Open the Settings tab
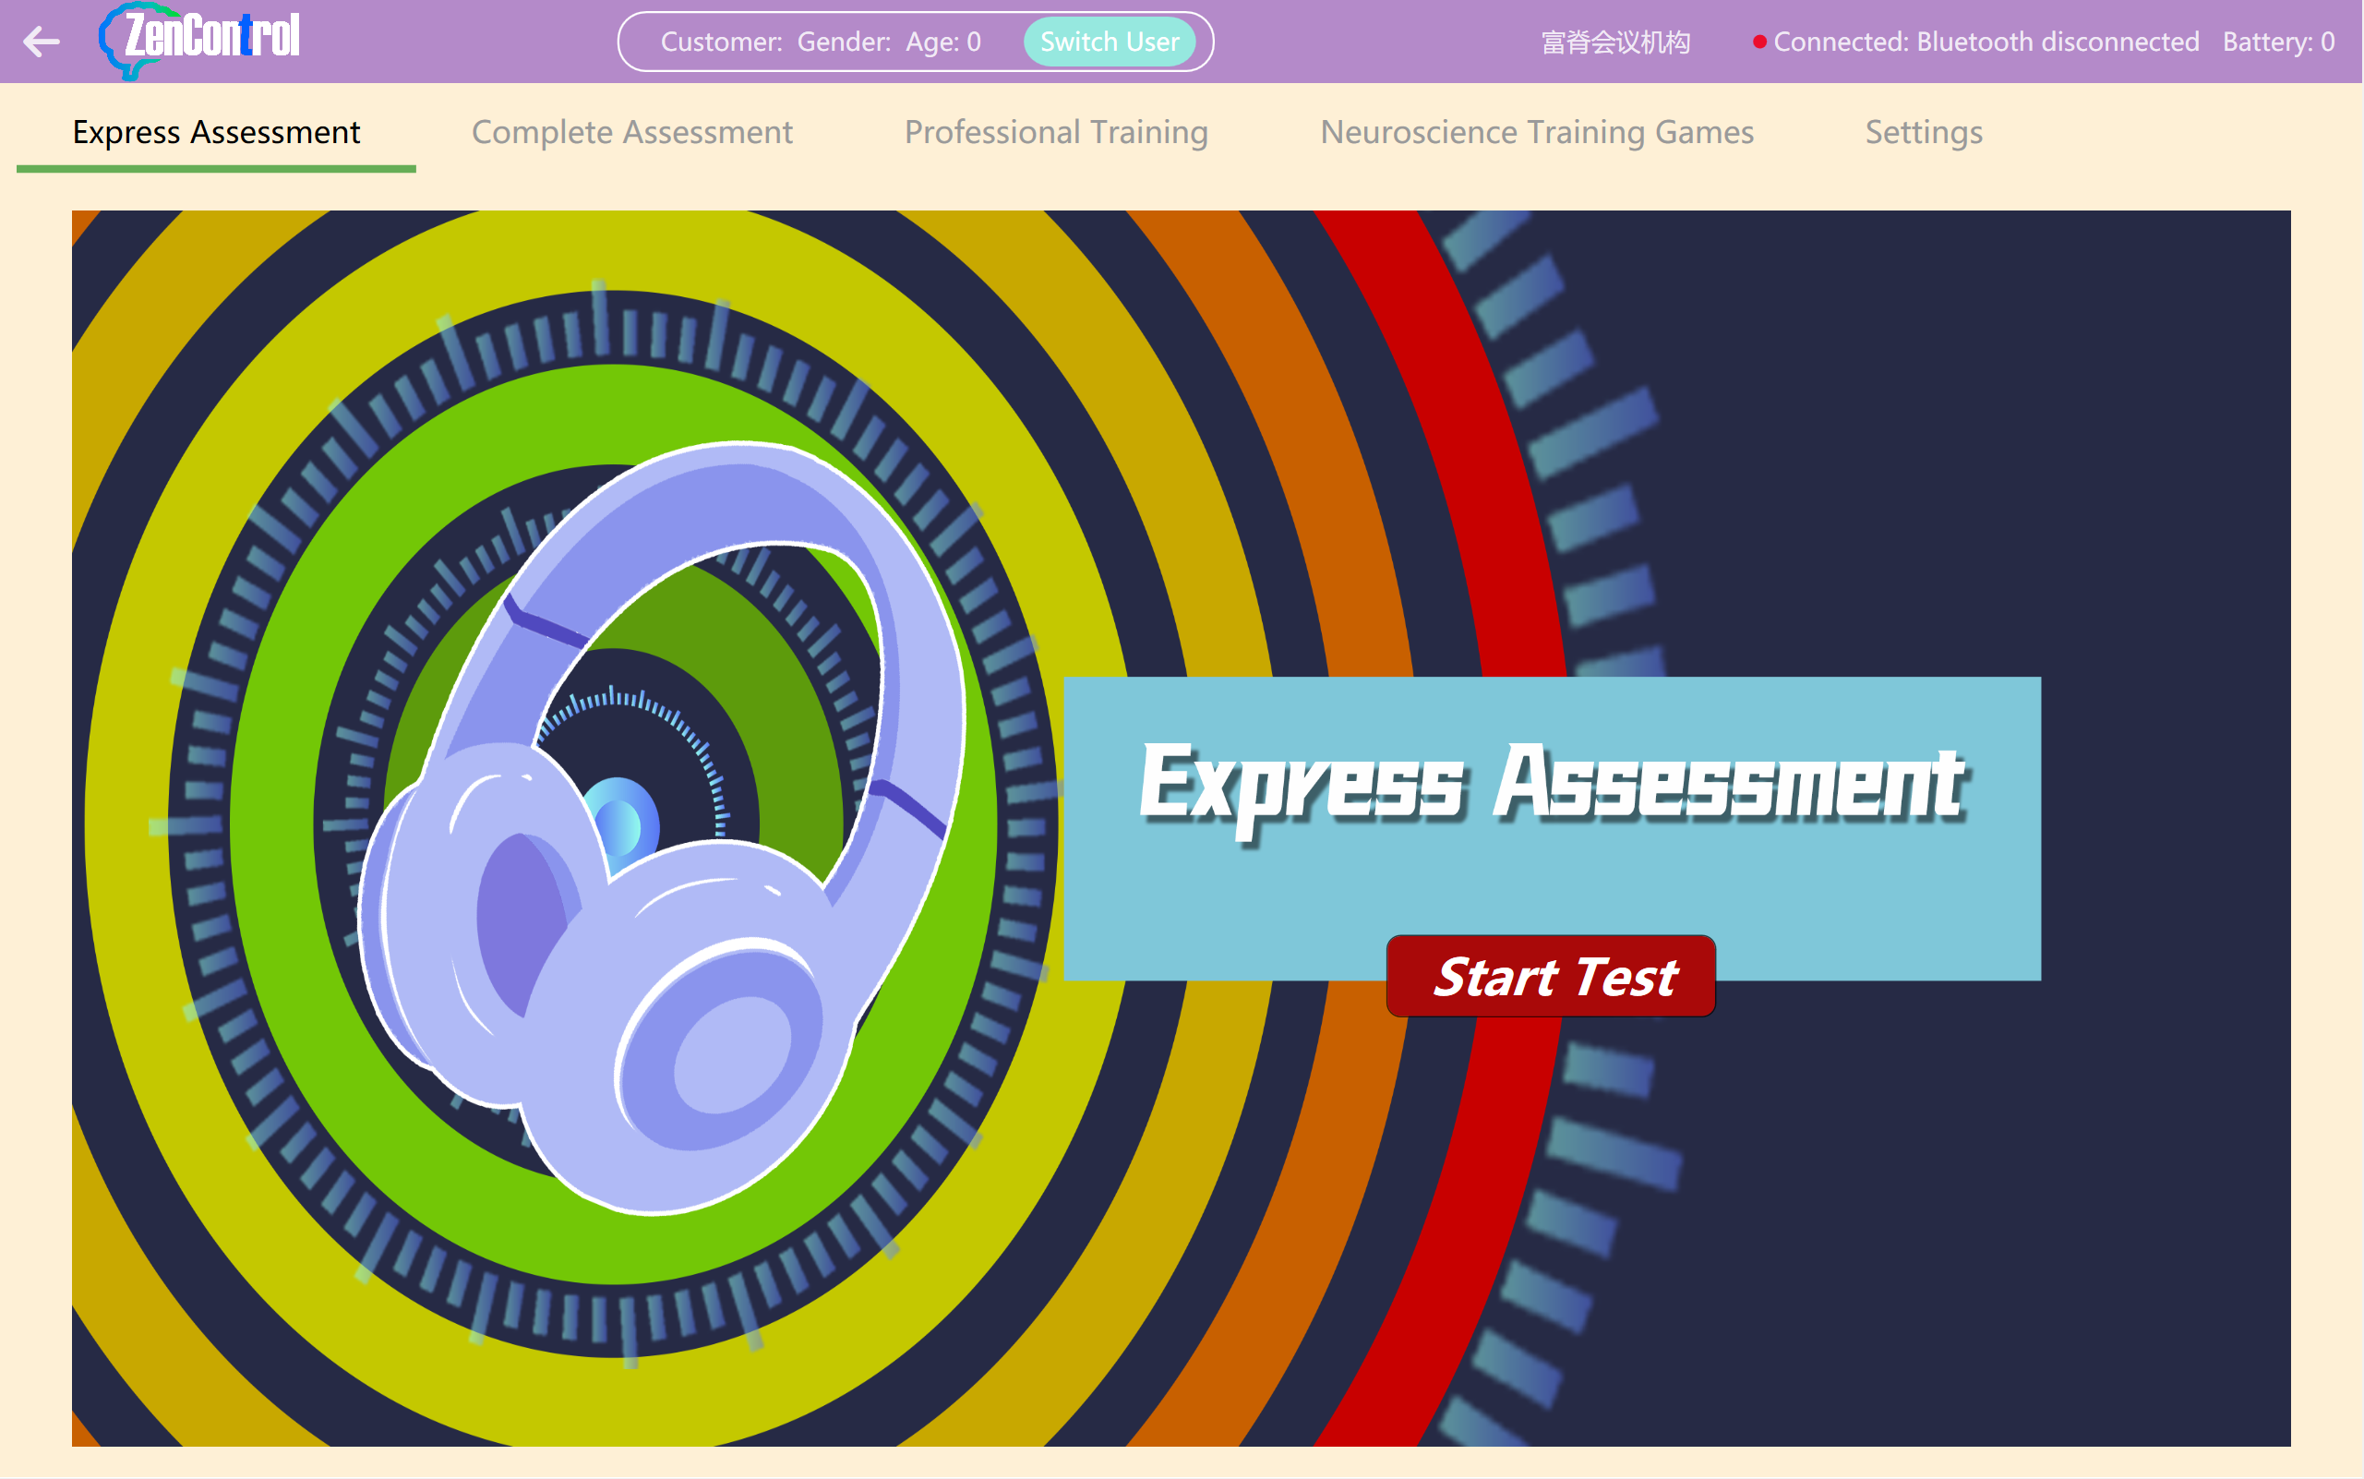The image size is (2364, 1479). tap(1923, 132)
